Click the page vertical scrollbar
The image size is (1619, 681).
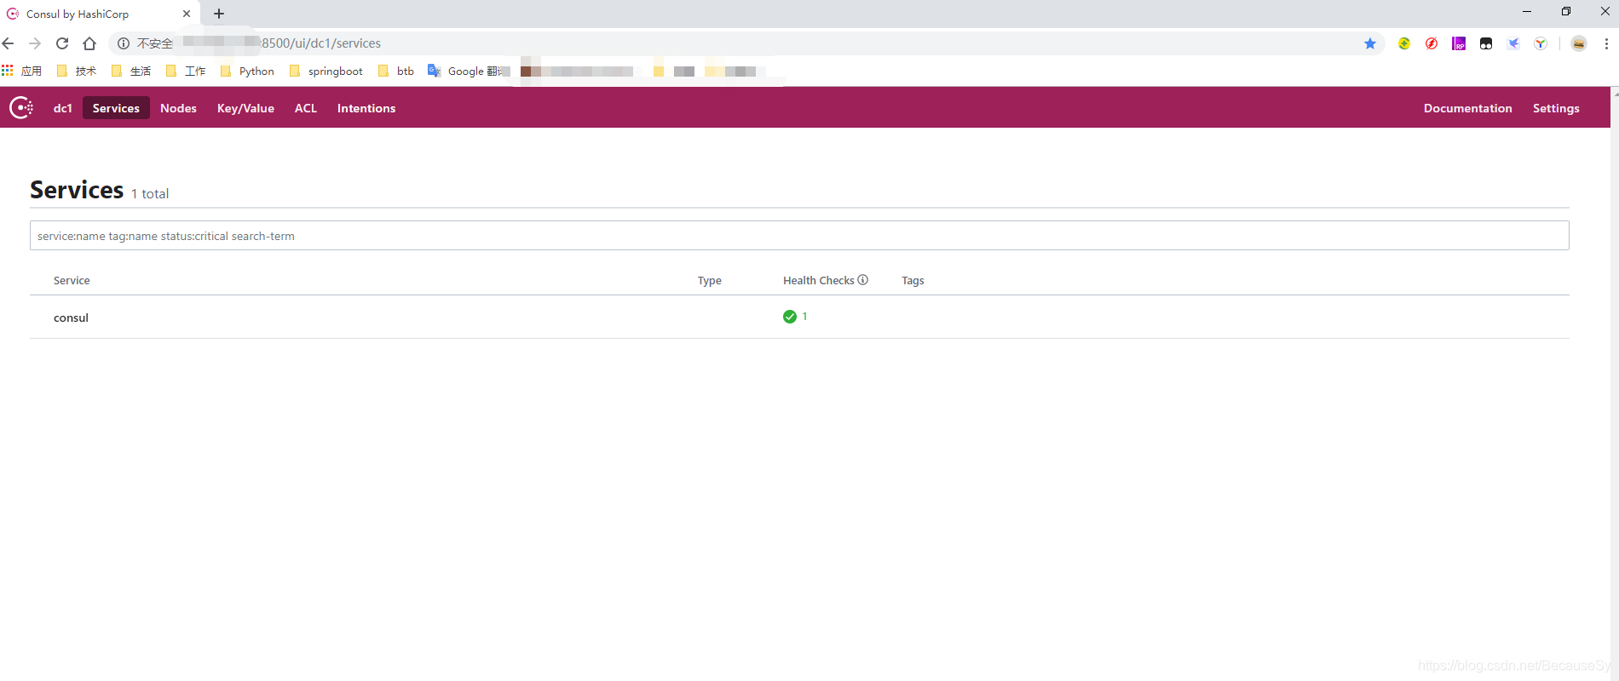pos(1615,383)
